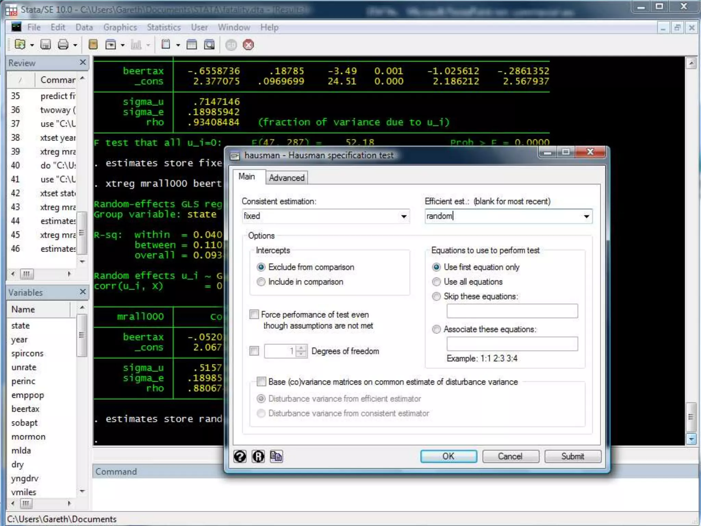Screen dimensions: 701x526
Task: Enable 'Force performance of test' checkbox
Action: coord(254,314)
